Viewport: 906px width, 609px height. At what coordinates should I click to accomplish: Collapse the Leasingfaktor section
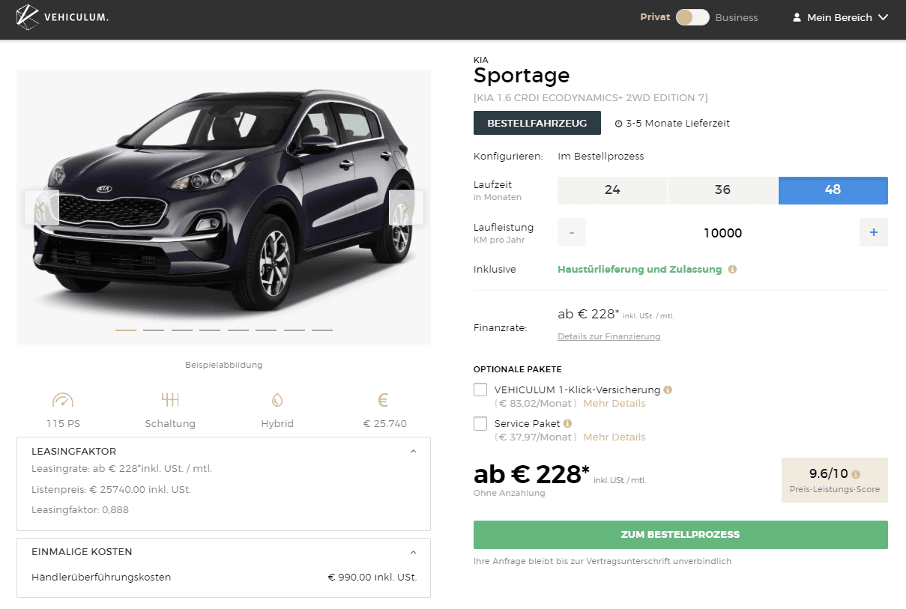(x=414, y=452)
